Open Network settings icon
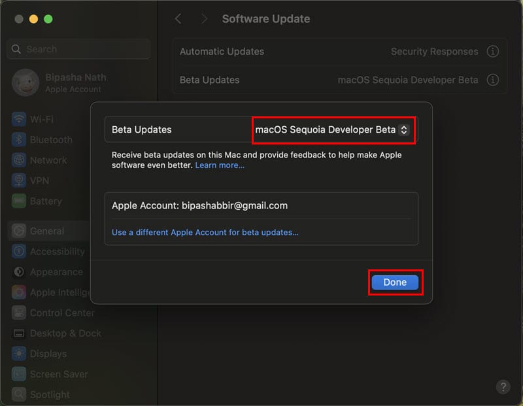The height and width of the screenshot is (406, 523). click(x=19, y=160)
